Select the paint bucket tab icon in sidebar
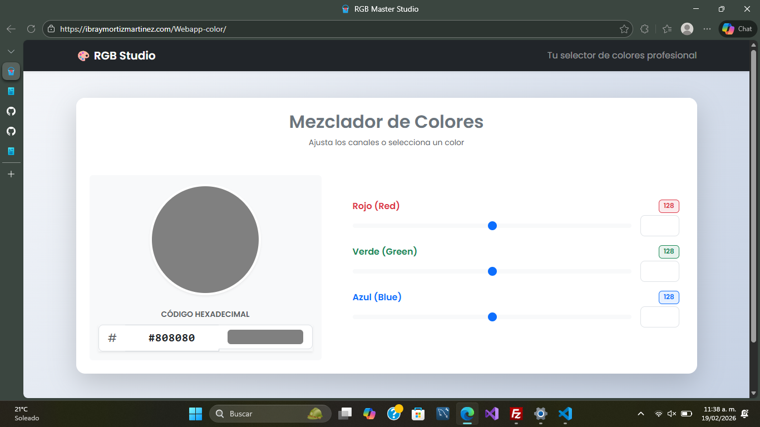 point(11,71)
